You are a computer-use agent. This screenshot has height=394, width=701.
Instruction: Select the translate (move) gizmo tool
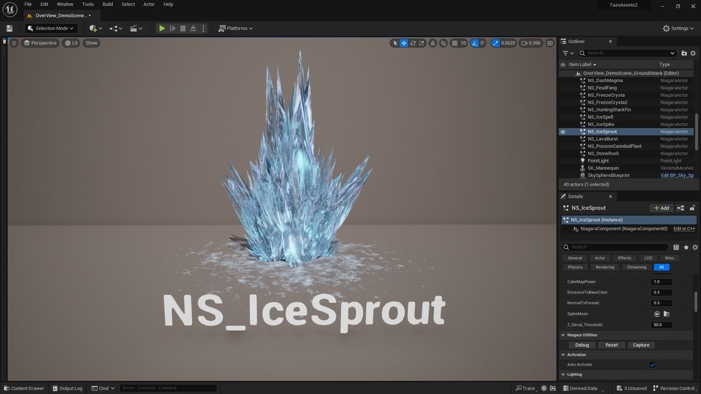pos(404,43)
